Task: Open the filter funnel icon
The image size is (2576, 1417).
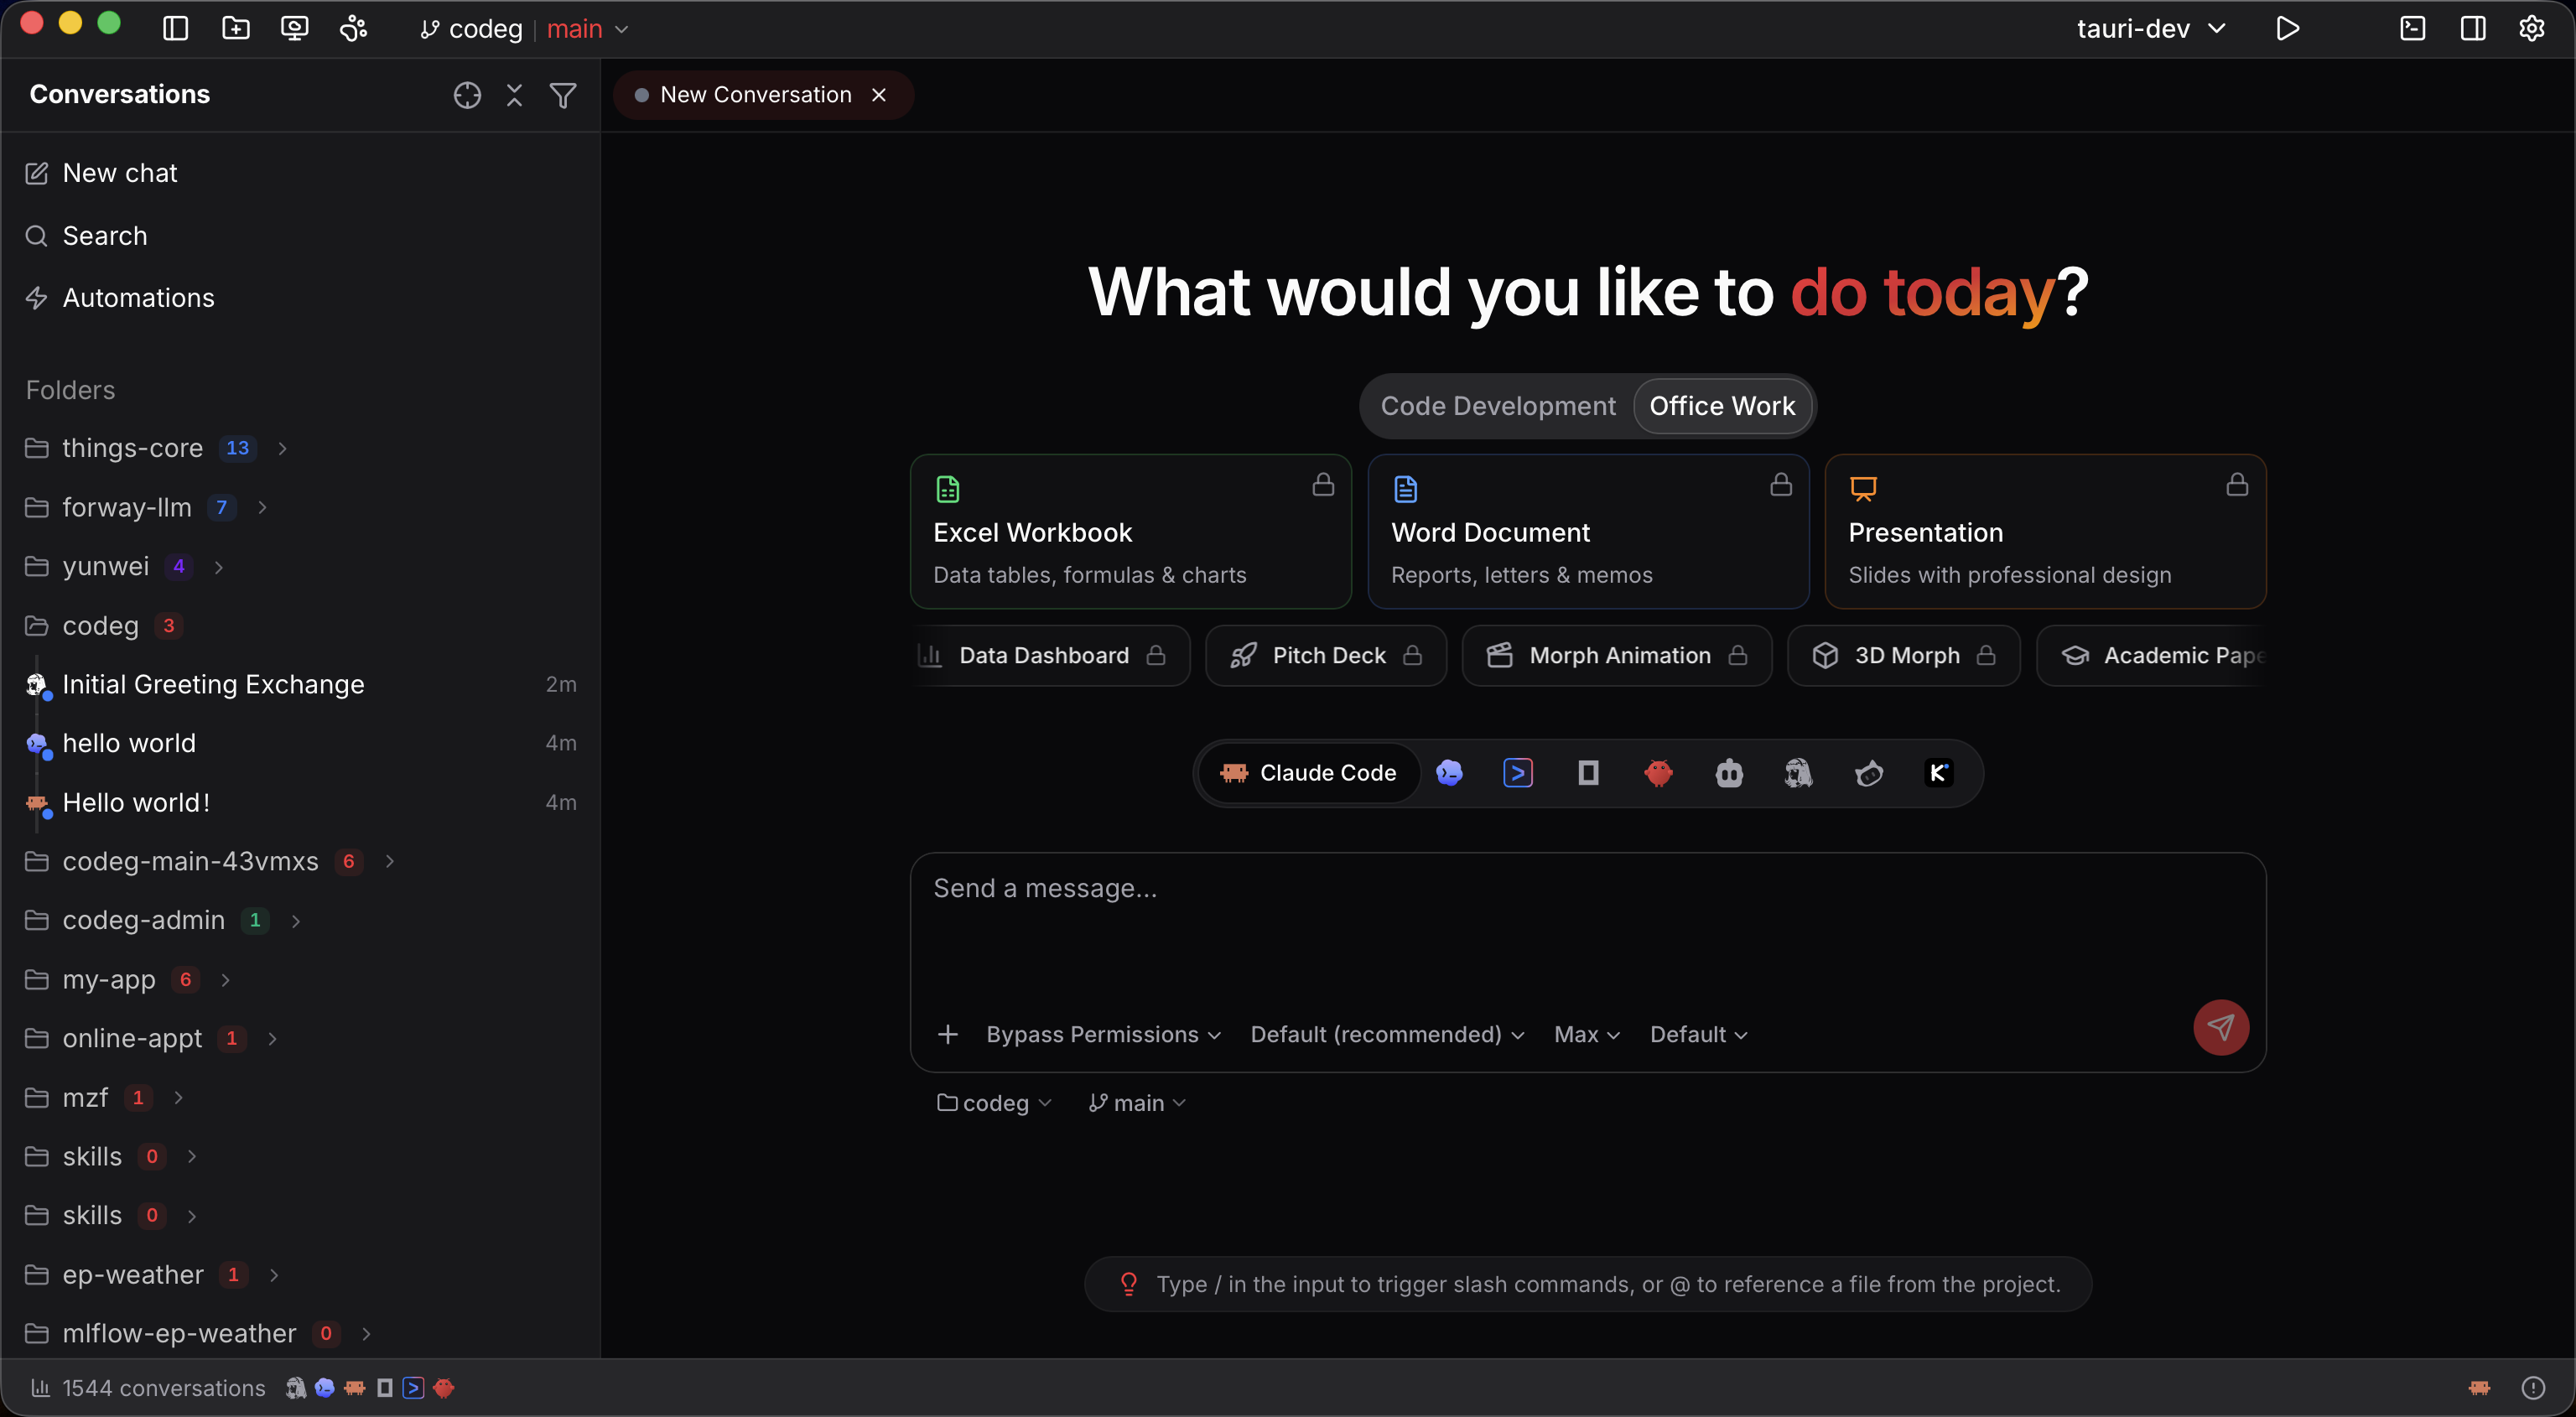Action: 563,95
